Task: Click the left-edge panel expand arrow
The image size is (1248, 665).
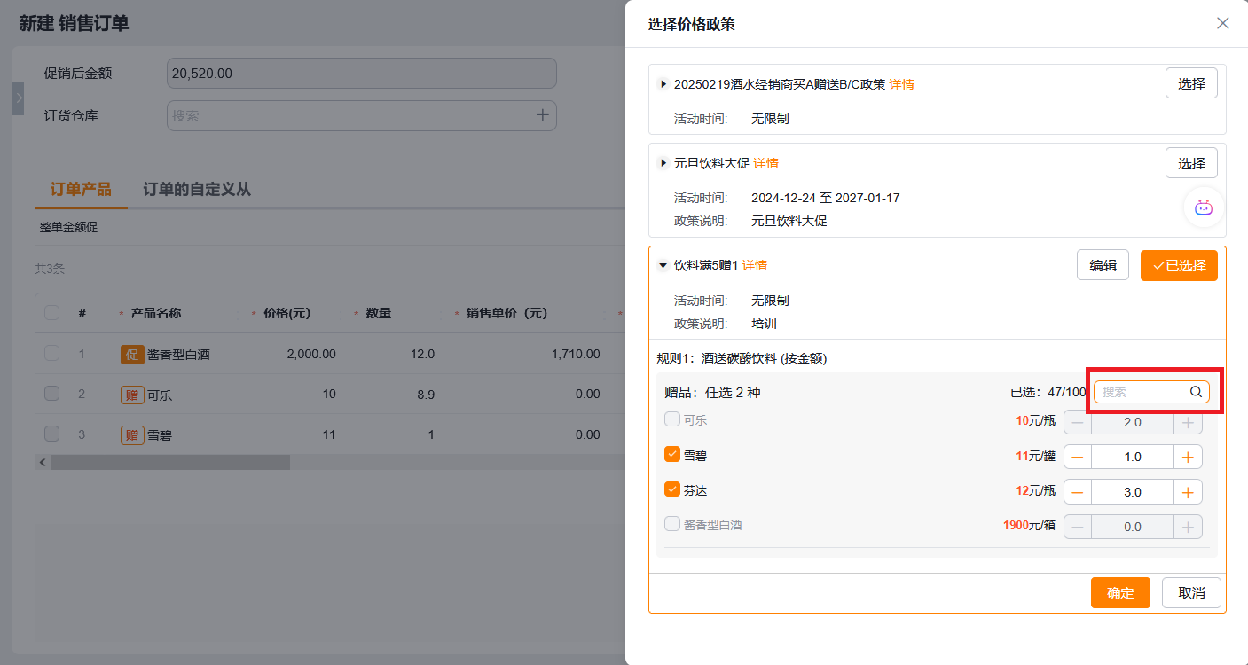Action: tap(19, 98)
